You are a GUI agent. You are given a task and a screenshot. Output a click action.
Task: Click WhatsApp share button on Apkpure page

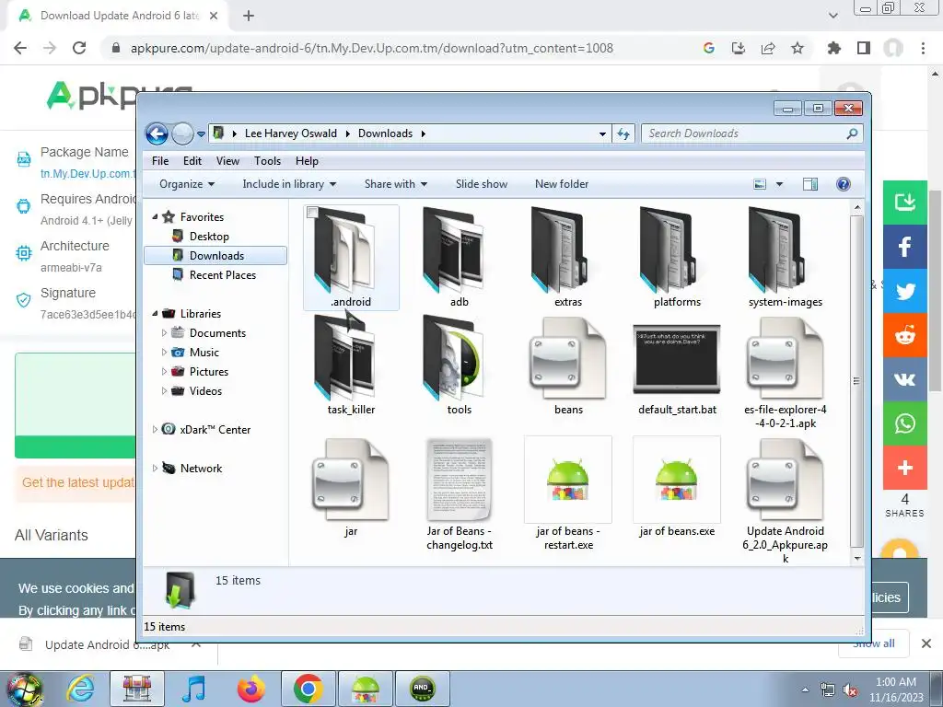[x=904, y=423]
